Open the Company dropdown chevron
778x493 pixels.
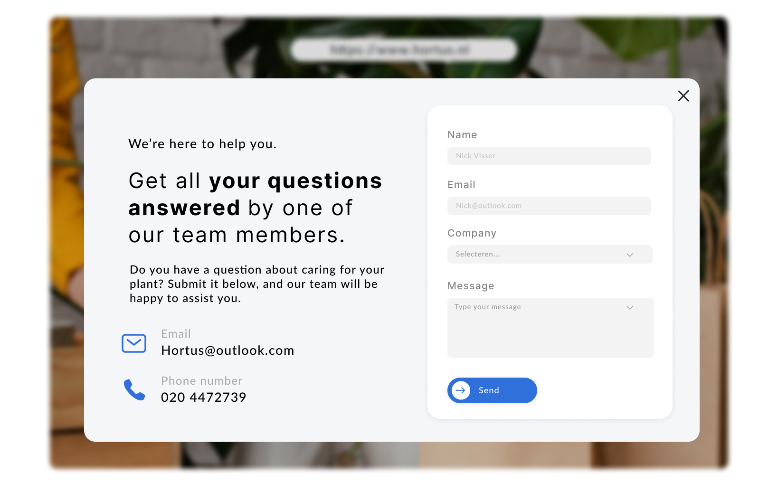[630, 255]
